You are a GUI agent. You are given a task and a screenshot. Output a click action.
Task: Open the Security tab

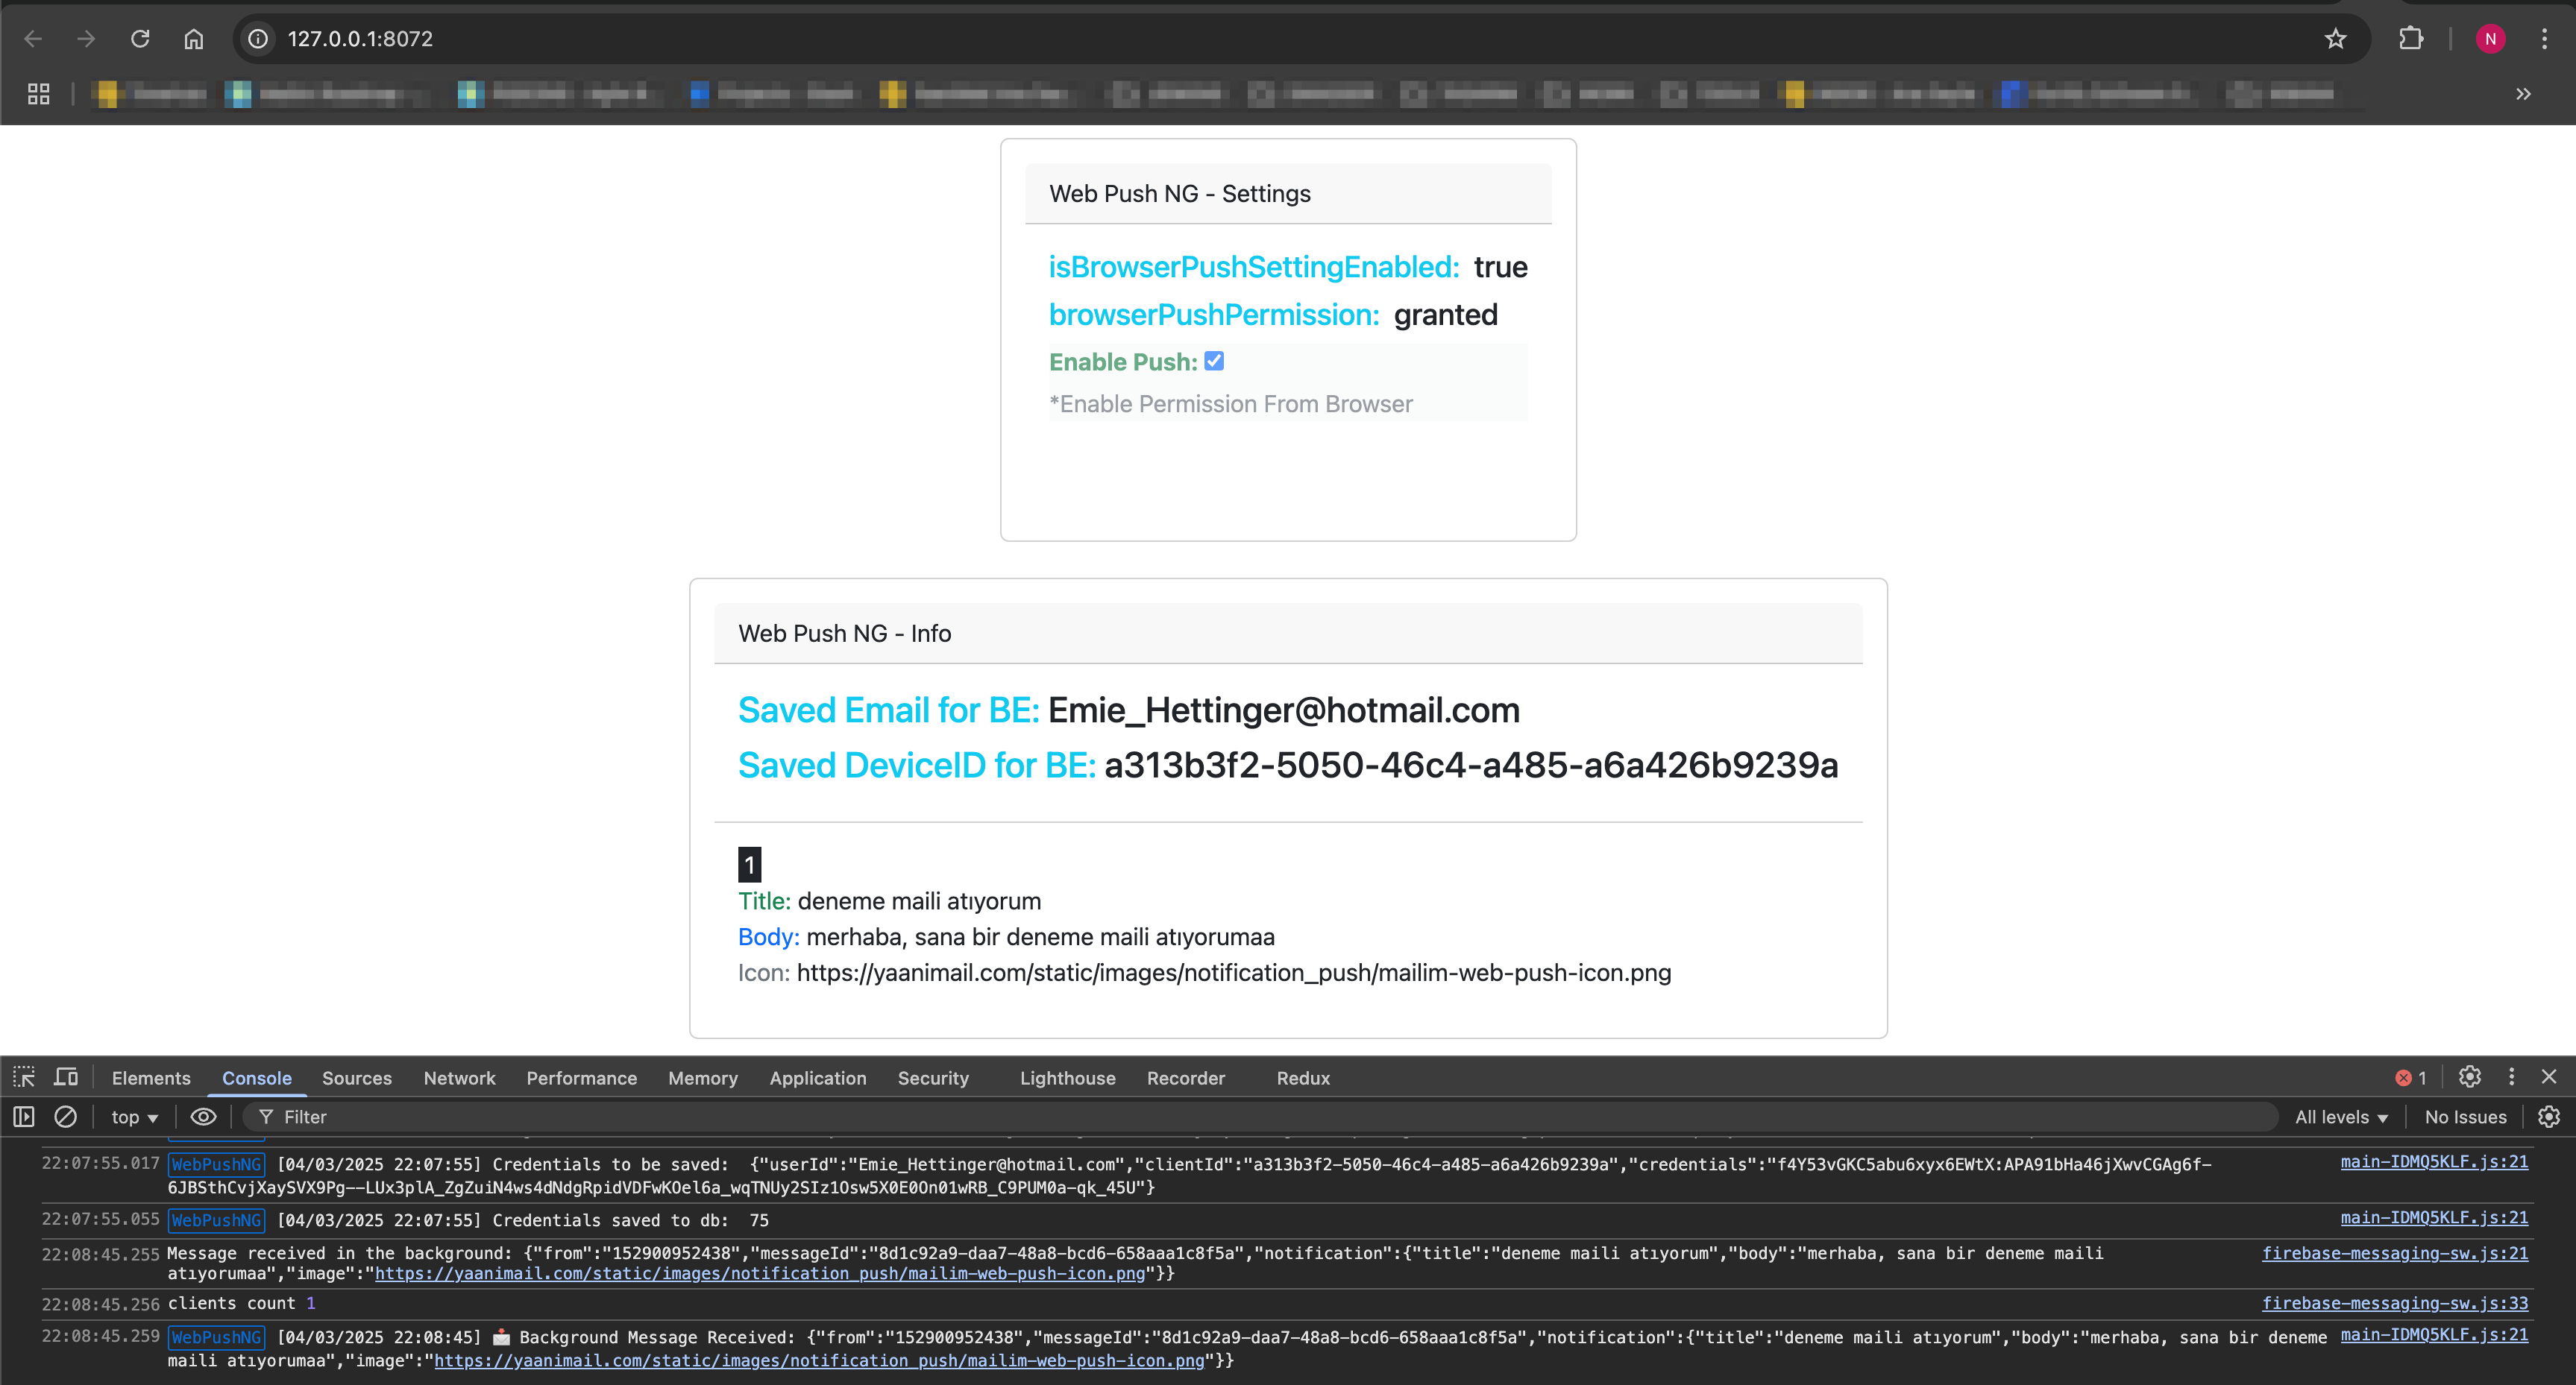coord(933,1078)
